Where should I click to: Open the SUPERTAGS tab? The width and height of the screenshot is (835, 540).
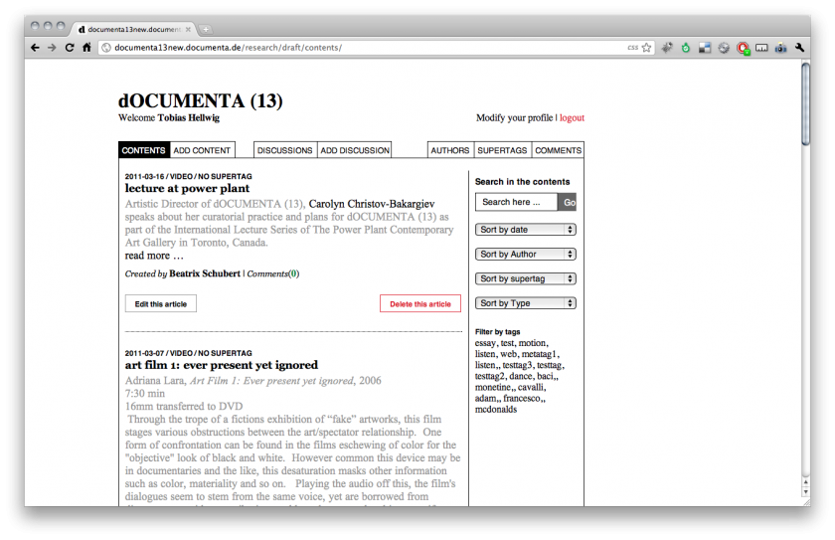tap(502, 150)
